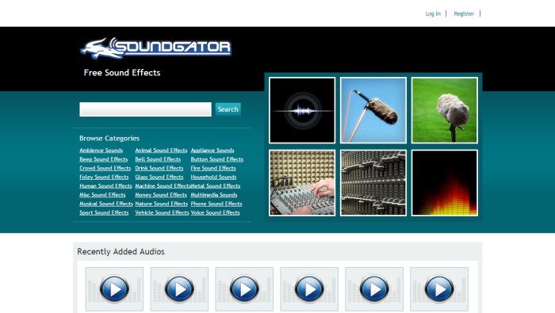Browse Nature Sound Effects category

coord(162,204)
